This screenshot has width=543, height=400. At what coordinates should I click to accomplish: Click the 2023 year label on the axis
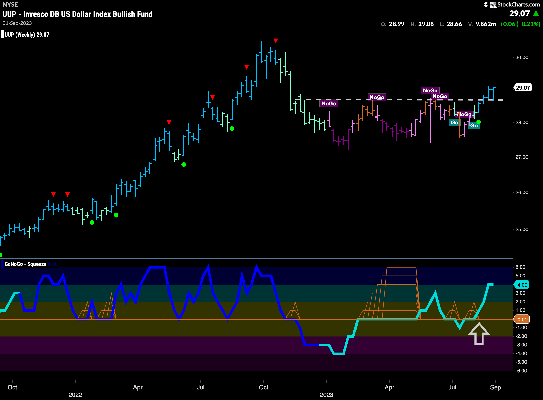coord(326,395)
